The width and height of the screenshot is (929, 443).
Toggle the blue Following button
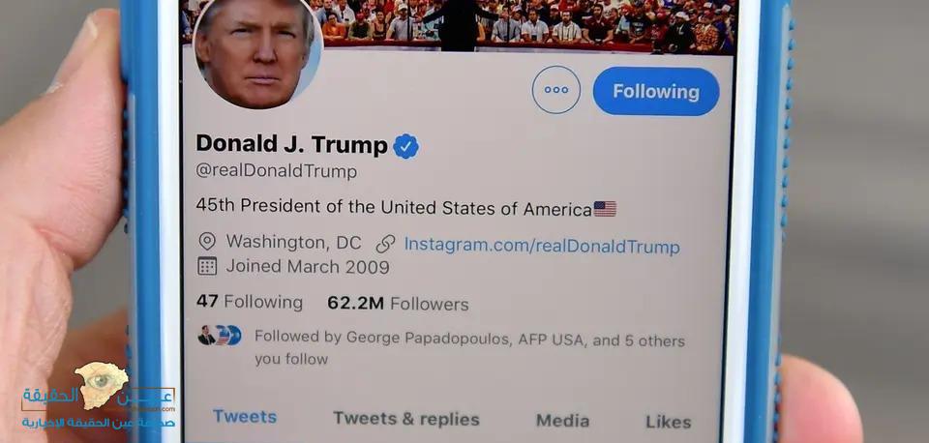(656, 91)
